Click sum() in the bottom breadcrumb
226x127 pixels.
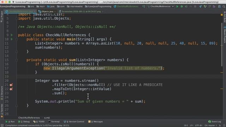coord(47,118)
